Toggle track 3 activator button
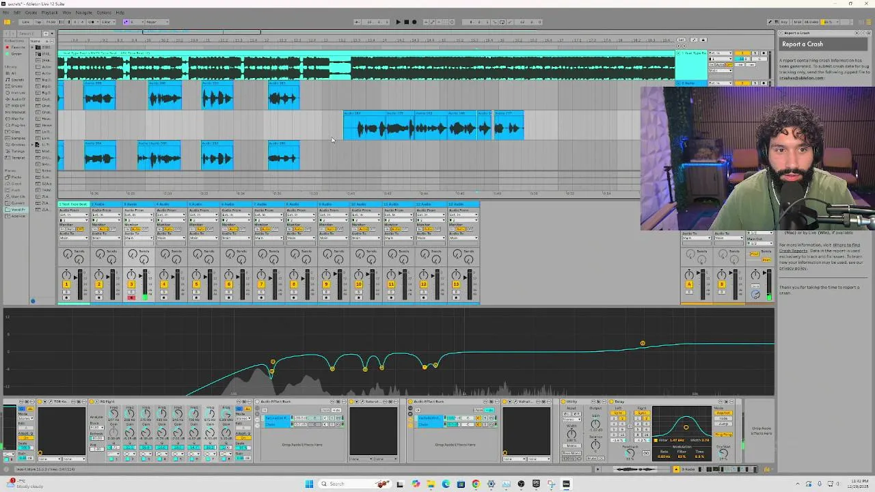The width and height of the screenshot is (875, 492). pyautogui.click(x=131, y=284)
